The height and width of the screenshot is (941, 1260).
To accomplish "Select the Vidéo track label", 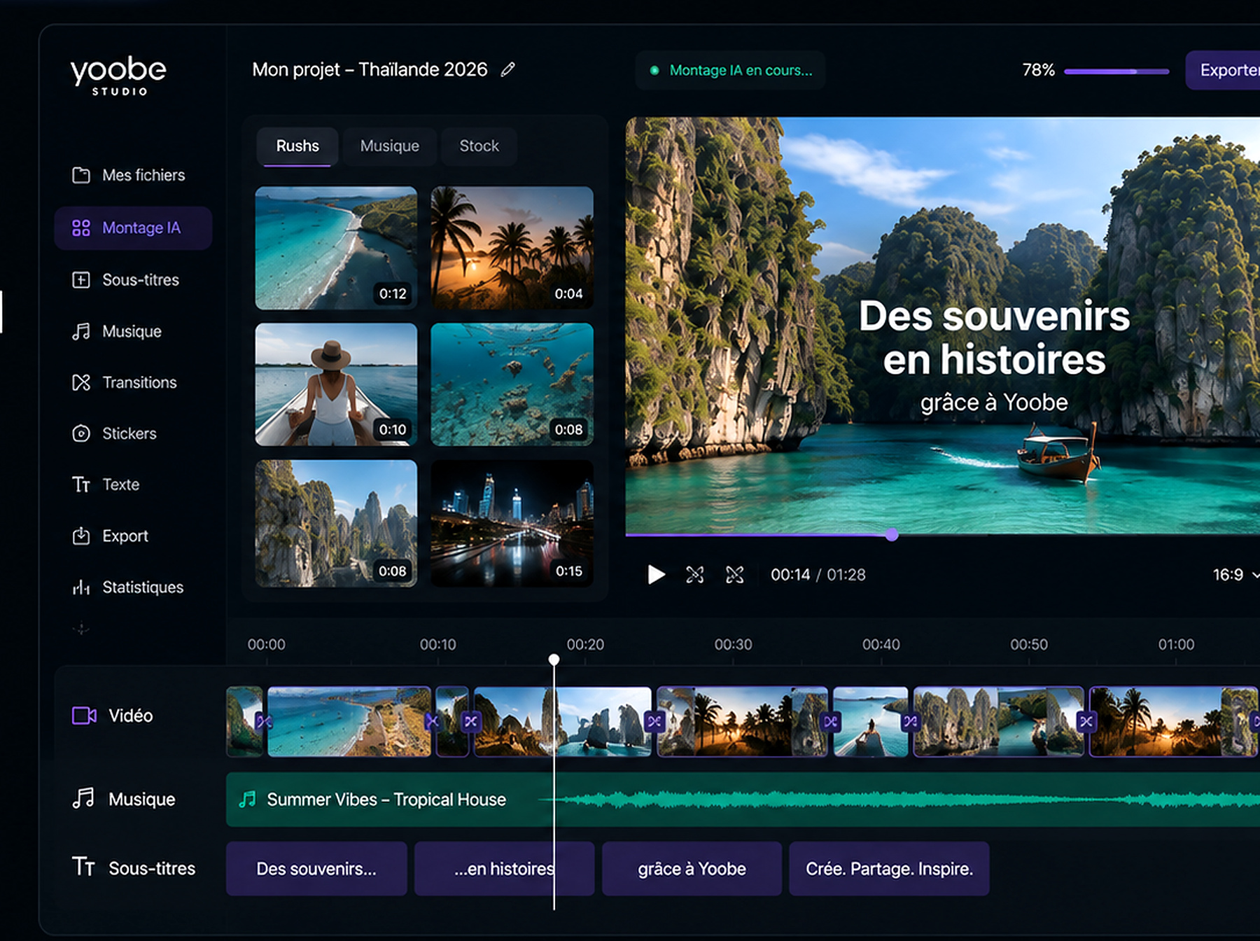I will point(130,716).
